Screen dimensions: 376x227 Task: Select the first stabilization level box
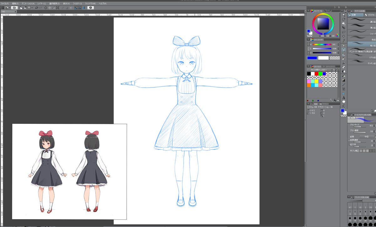[x=361, y=151]
